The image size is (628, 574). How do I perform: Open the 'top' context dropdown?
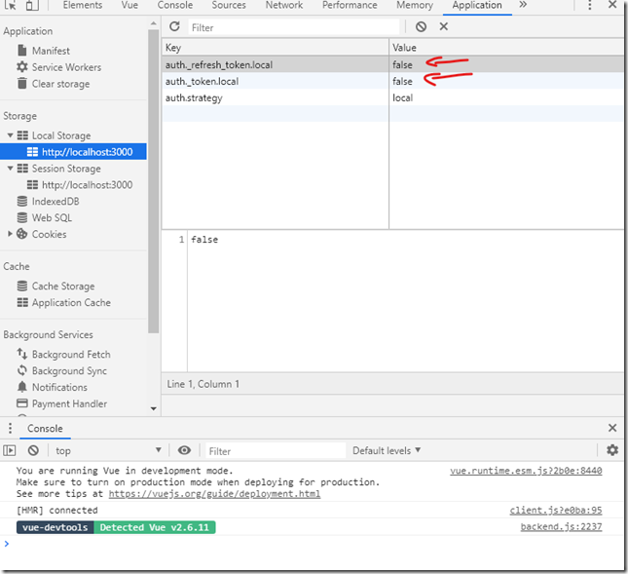point(108,450)
